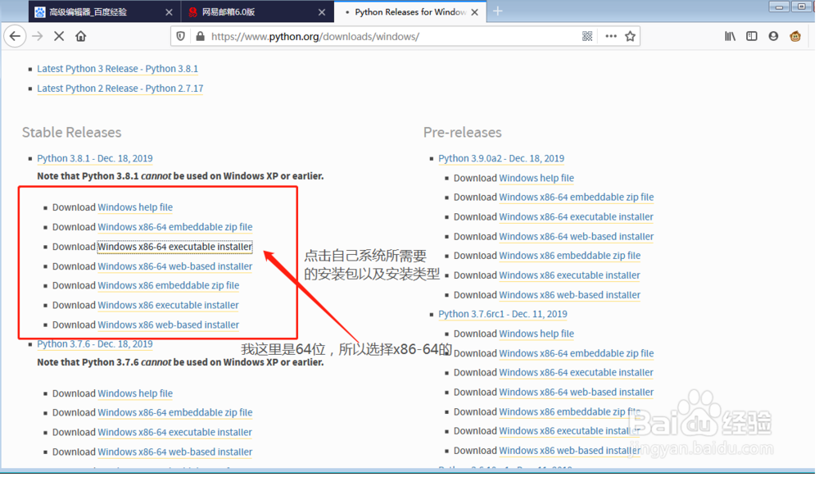Switch to the 高级编辑器_百度经验 tab
The width and height of the screenshot is (819, 477).
click(103, 12)
